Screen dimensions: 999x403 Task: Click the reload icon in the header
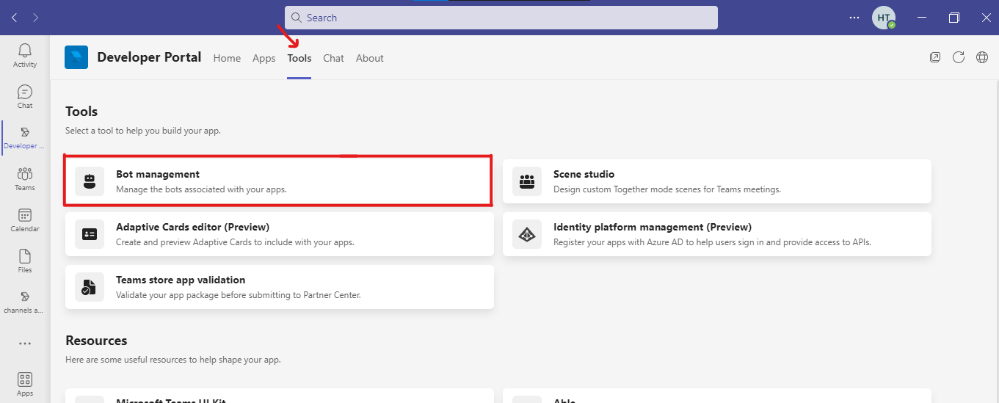(x=959, y=58)
